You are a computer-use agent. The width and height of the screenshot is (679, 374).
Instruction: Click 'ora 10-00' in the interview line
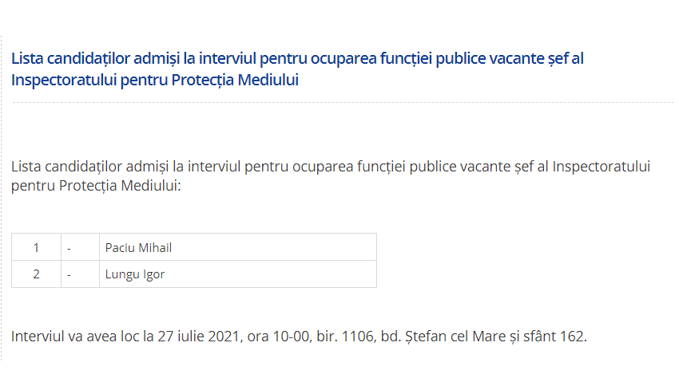(278, 337)
